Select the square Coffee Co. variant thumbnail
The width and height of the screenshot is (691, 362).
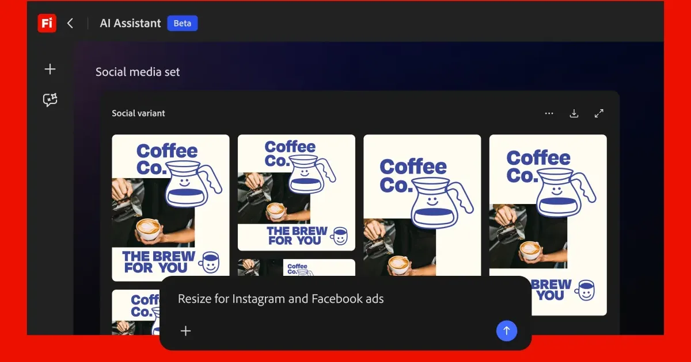coord(296,192)
